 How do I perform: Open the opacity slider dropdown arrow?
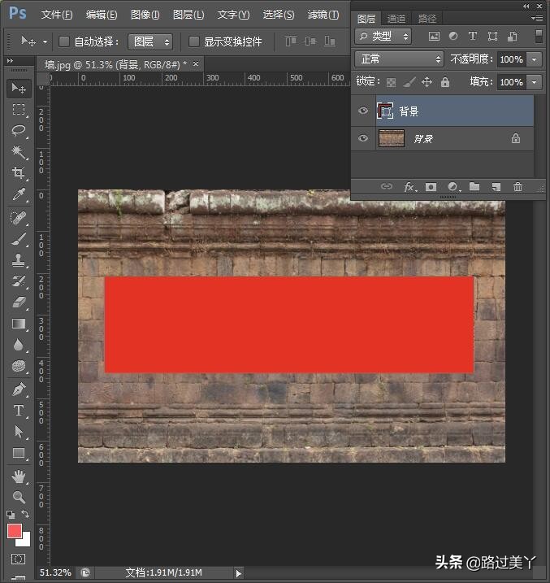click(535, 59)
